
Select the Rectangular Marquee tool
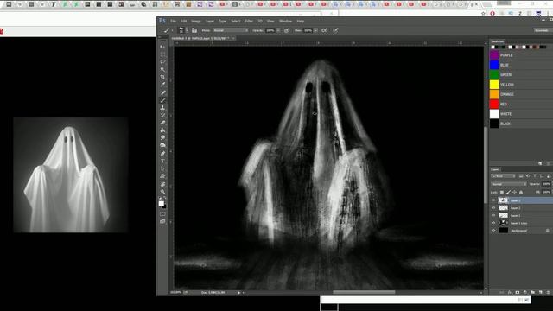pyautogui.click(x=162, y=54)
